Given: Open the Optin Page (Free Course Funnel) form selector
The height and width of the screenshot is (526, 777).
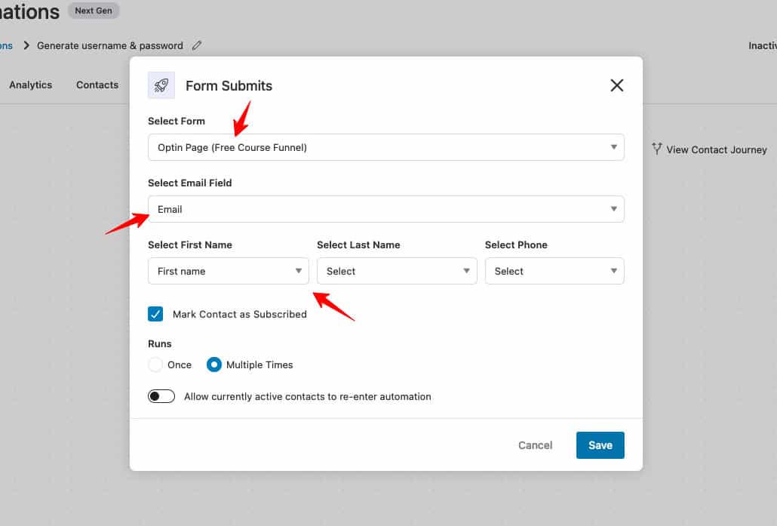Looking at the screenshot, I should 385,147.
